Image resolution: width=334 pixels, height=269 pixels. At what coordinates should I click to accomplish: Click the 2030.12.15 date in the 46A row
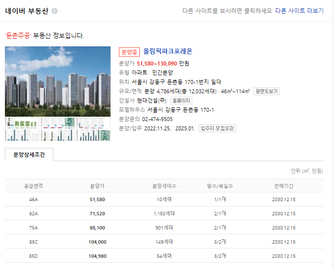[284, 200]
